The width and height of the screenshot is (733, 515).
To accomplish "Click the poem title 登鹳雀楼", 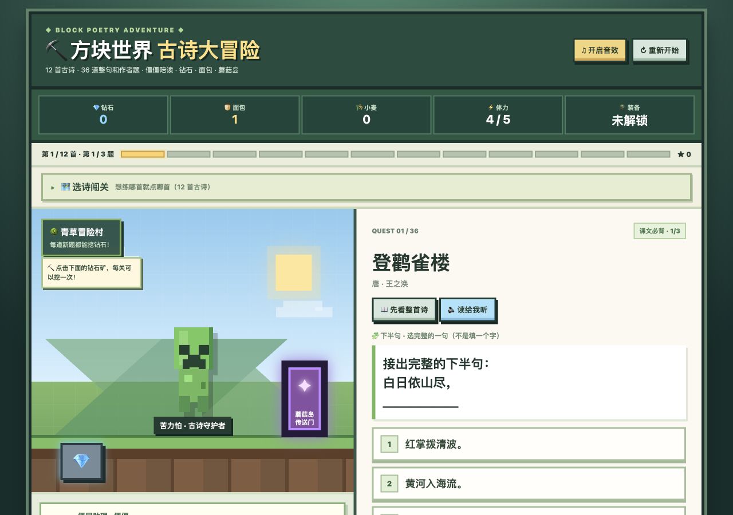I will click(x=411, y=263).
